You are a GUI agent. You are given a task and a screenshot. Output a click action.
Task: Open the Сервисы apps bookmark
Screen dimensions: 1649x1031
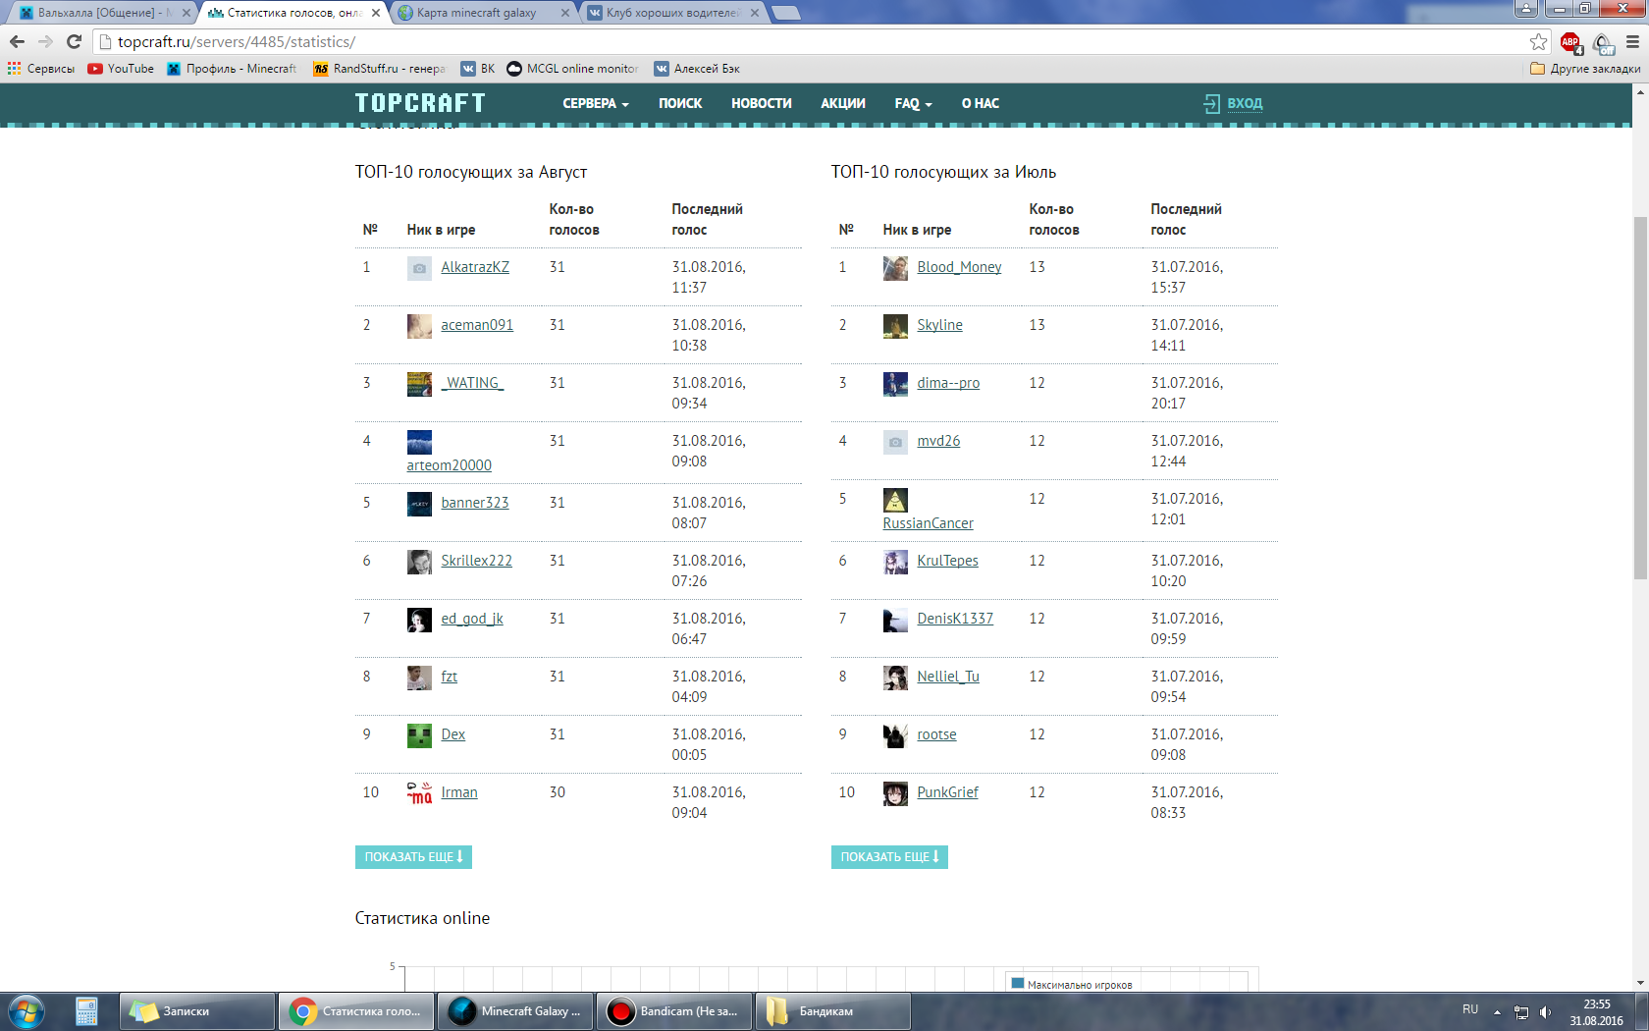[41, 69]
